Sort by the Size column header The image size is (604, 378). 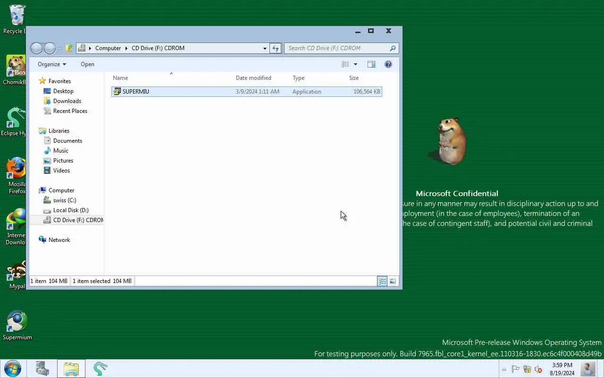(354, 78)
